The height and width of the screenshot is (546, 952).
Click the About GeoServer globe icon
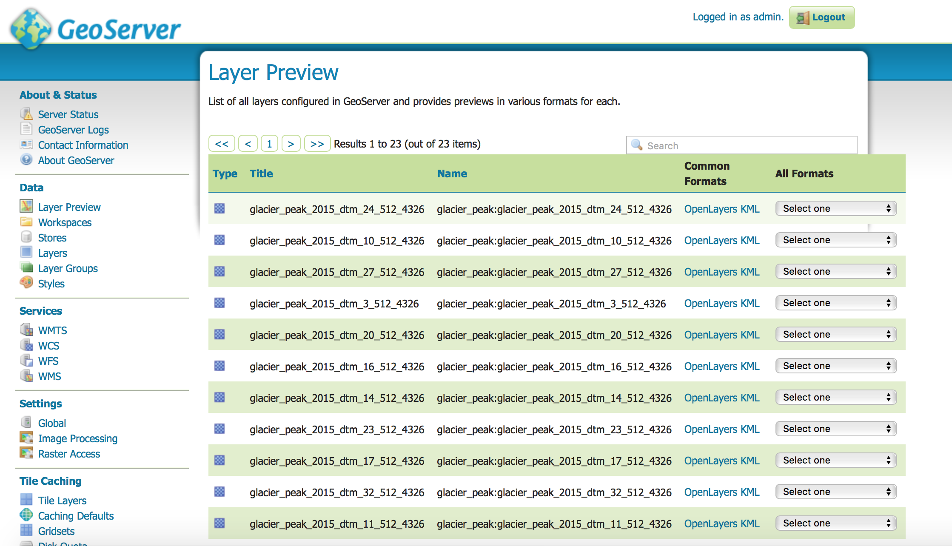(26, 159)
